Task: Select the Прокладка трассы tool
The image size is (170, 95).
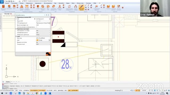Action: (x=82, y=8)
